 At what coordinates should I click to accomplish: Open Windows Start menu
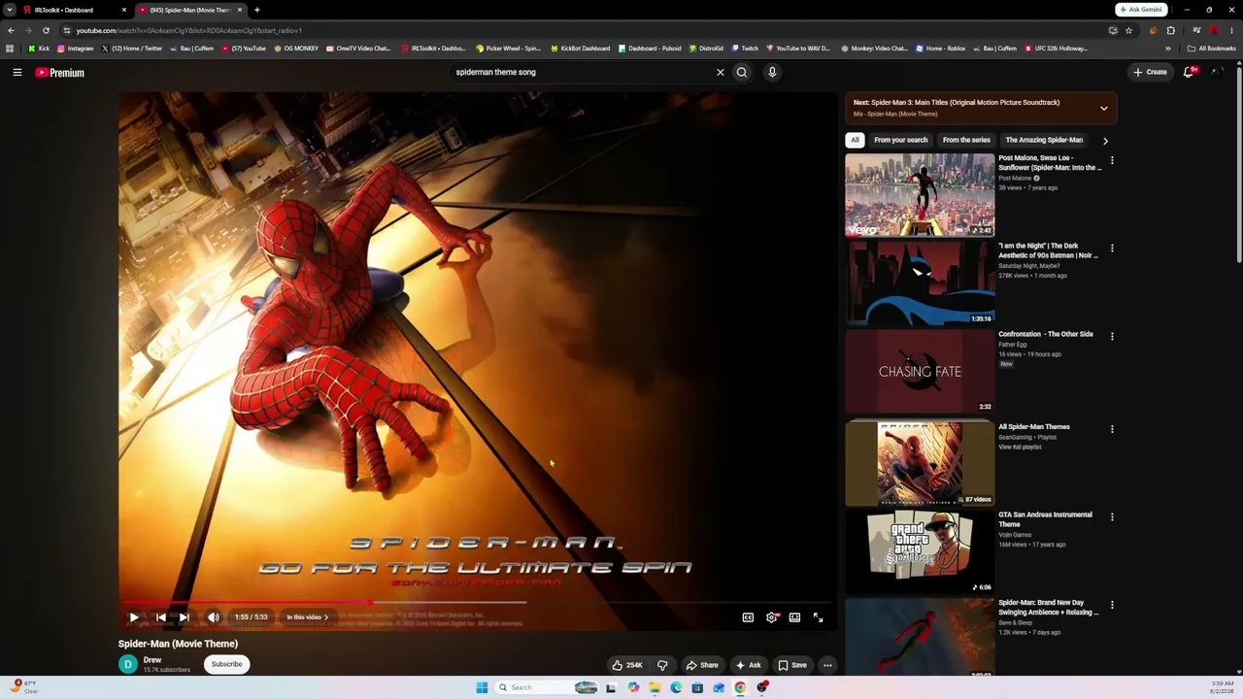click(482, 687)
